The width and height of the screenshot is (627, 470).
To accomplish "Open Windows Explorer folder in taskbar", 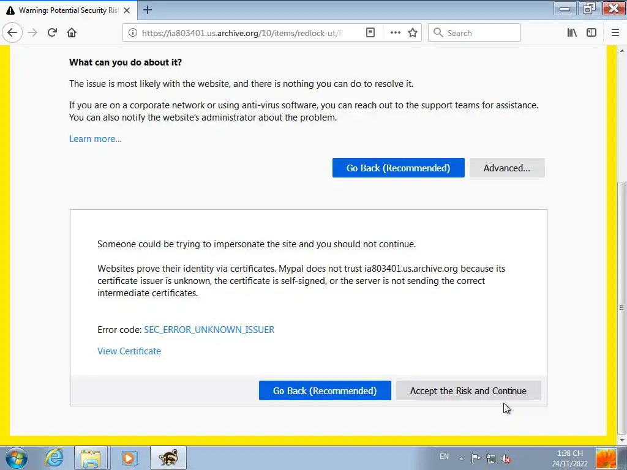I will pos(91,458).
